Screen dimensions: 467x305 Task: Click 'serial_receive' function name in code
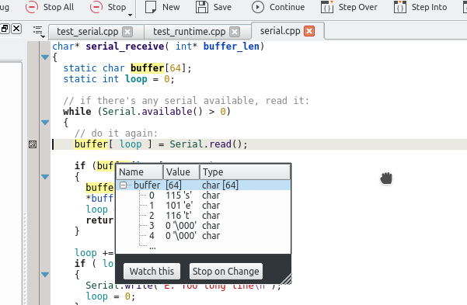pyautogui.click(x=125, y=47)
